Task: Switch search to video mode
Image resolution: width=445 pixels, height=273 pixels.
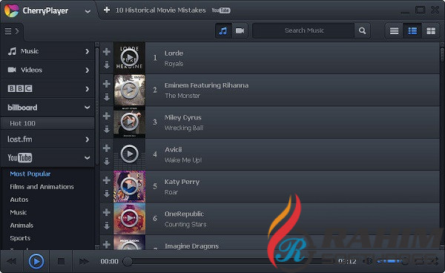Action: [x=240, y=30]
